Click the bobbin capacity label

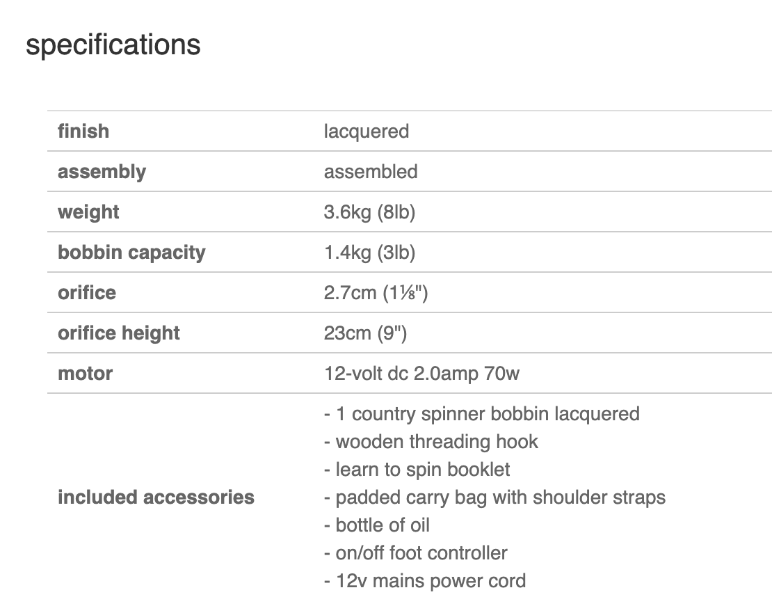(x=131, y=252)
